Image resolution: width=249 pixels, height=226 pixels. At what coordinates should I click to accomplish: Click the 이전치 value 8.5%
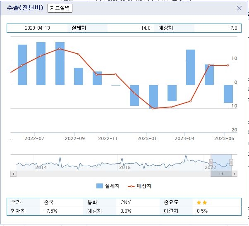point(202,211)
